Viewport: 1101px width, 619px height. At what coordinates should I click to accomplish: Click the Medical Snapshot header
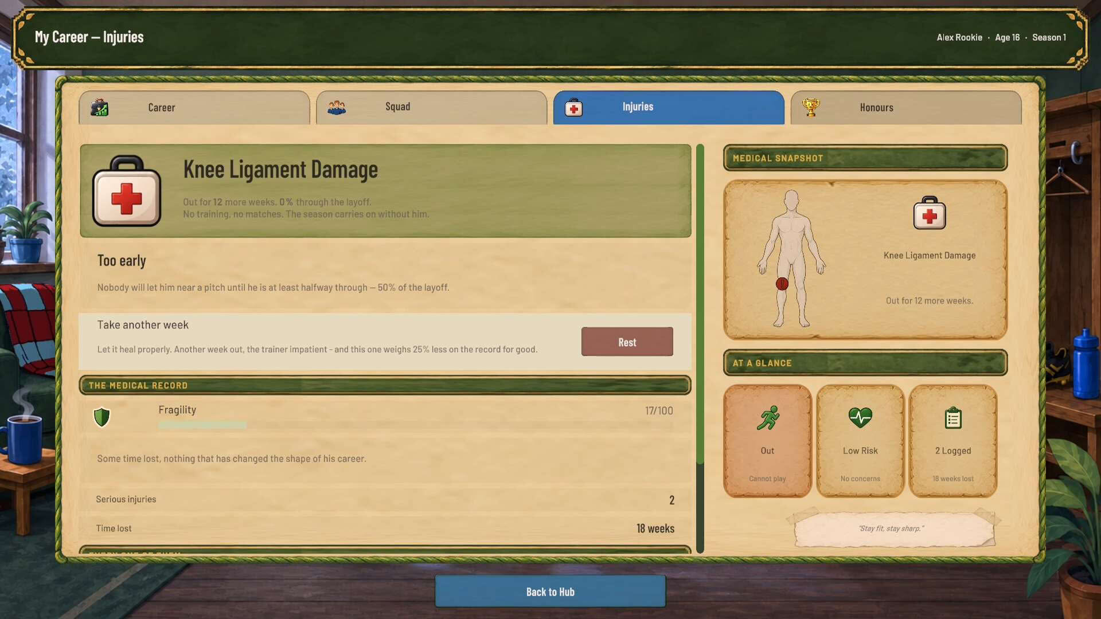(x=865, y=158)
